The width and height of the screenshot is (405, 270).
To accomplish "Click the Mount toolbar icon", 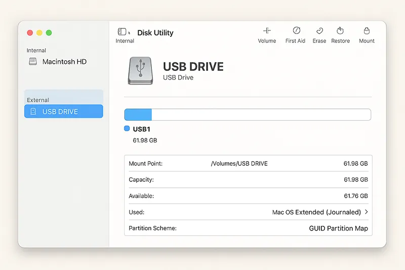I will pyautogui.click(x=367, y=31).
